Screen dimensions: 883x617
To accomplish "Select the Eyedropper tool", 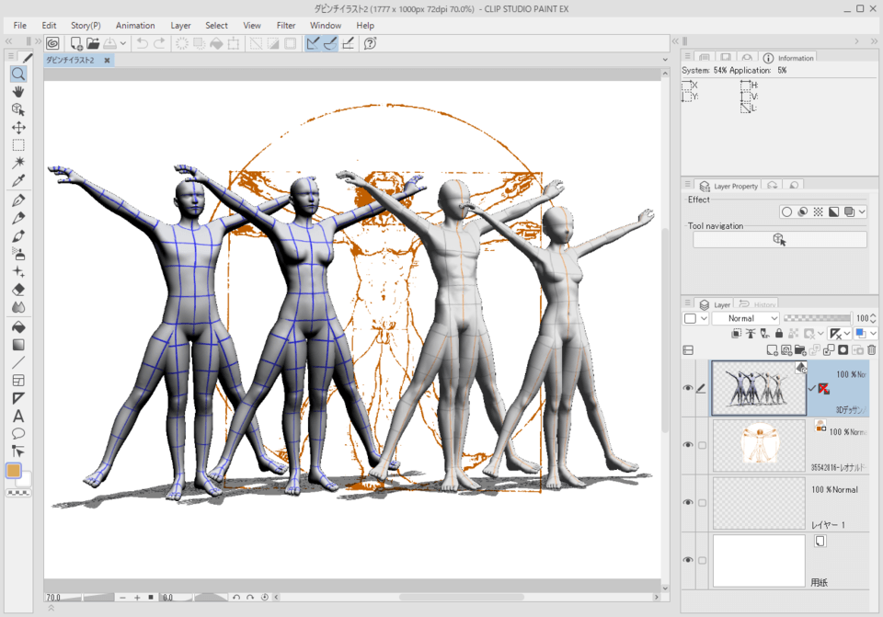I will (x=18, y=181).
